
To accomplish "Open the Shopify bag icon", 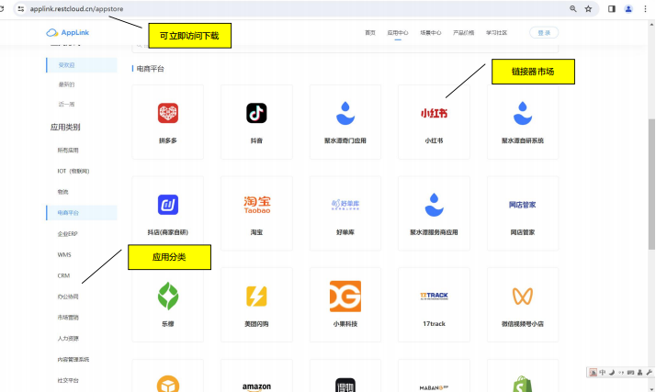I will click(x=523, y=385).
